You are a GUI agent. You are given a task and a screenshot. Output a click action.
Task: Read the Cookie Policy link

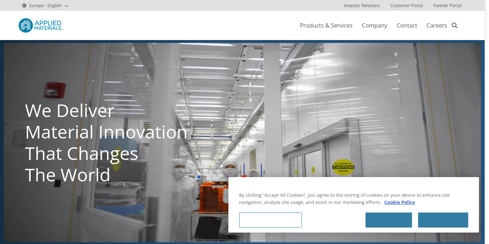pos(400,202)
